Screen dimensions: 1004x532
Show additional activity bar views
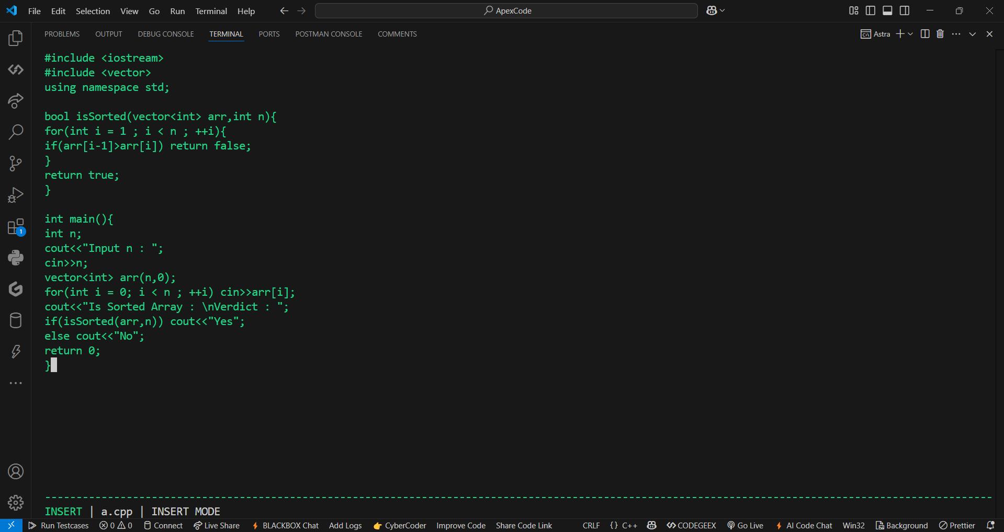tap(16, 383)
